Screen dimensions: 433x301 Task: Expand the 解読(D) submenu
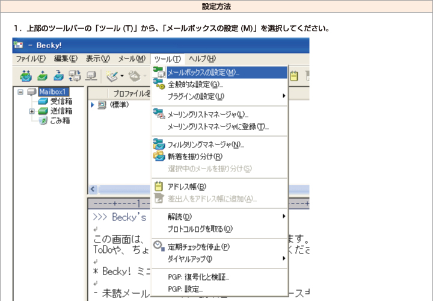coord(220,217)
